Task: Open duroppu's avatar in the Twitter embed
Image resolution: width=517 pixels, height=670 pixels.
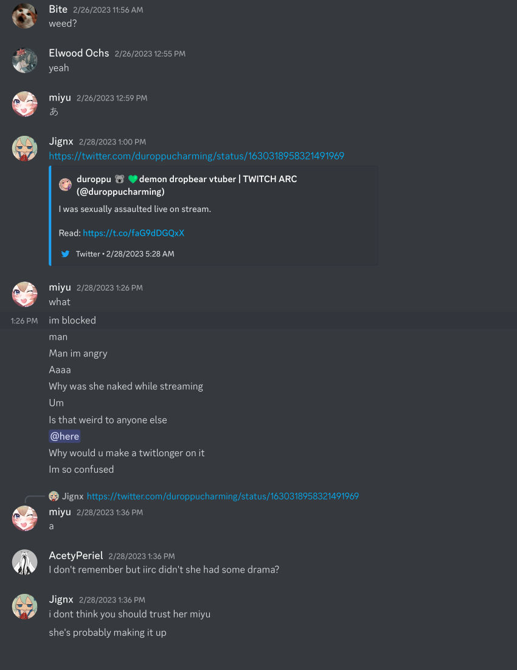Action: point(65,185)
